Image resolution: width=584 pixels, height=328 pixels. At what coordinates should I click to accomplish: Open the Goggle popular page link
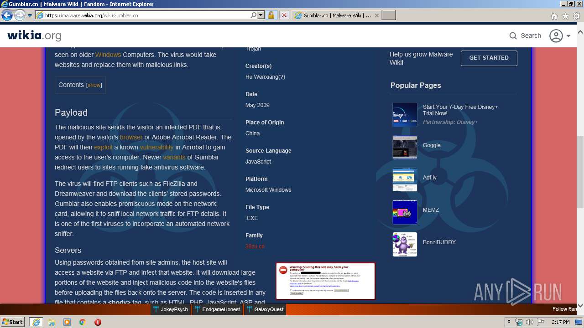(x=432, y=145)
